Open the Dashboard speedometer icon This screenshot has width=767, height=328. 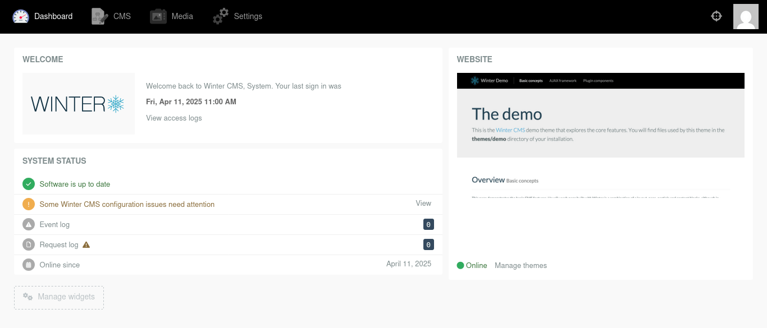[x=21, y=16]
